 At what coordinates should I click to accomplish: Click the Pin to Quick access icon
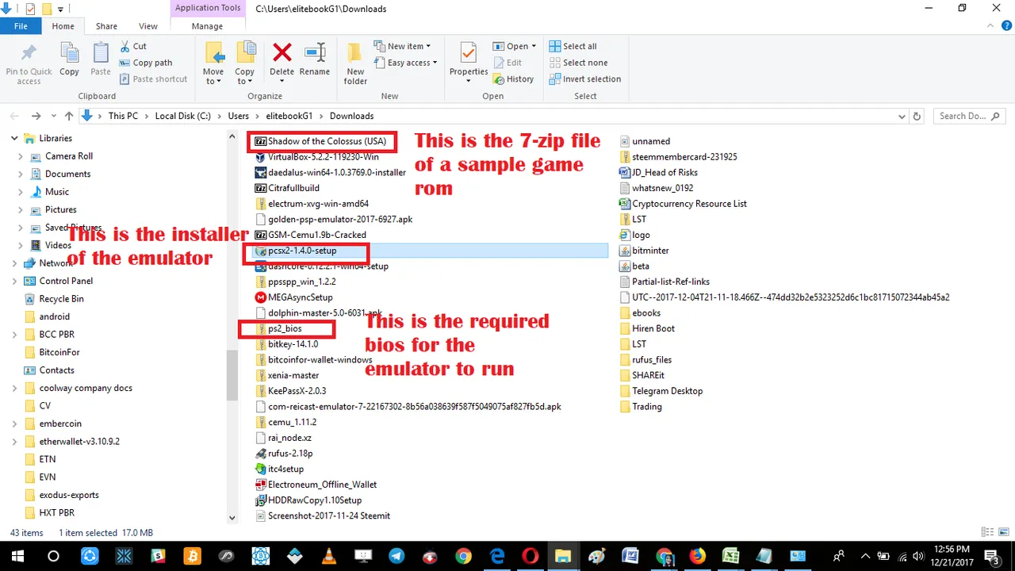[29, 54]
